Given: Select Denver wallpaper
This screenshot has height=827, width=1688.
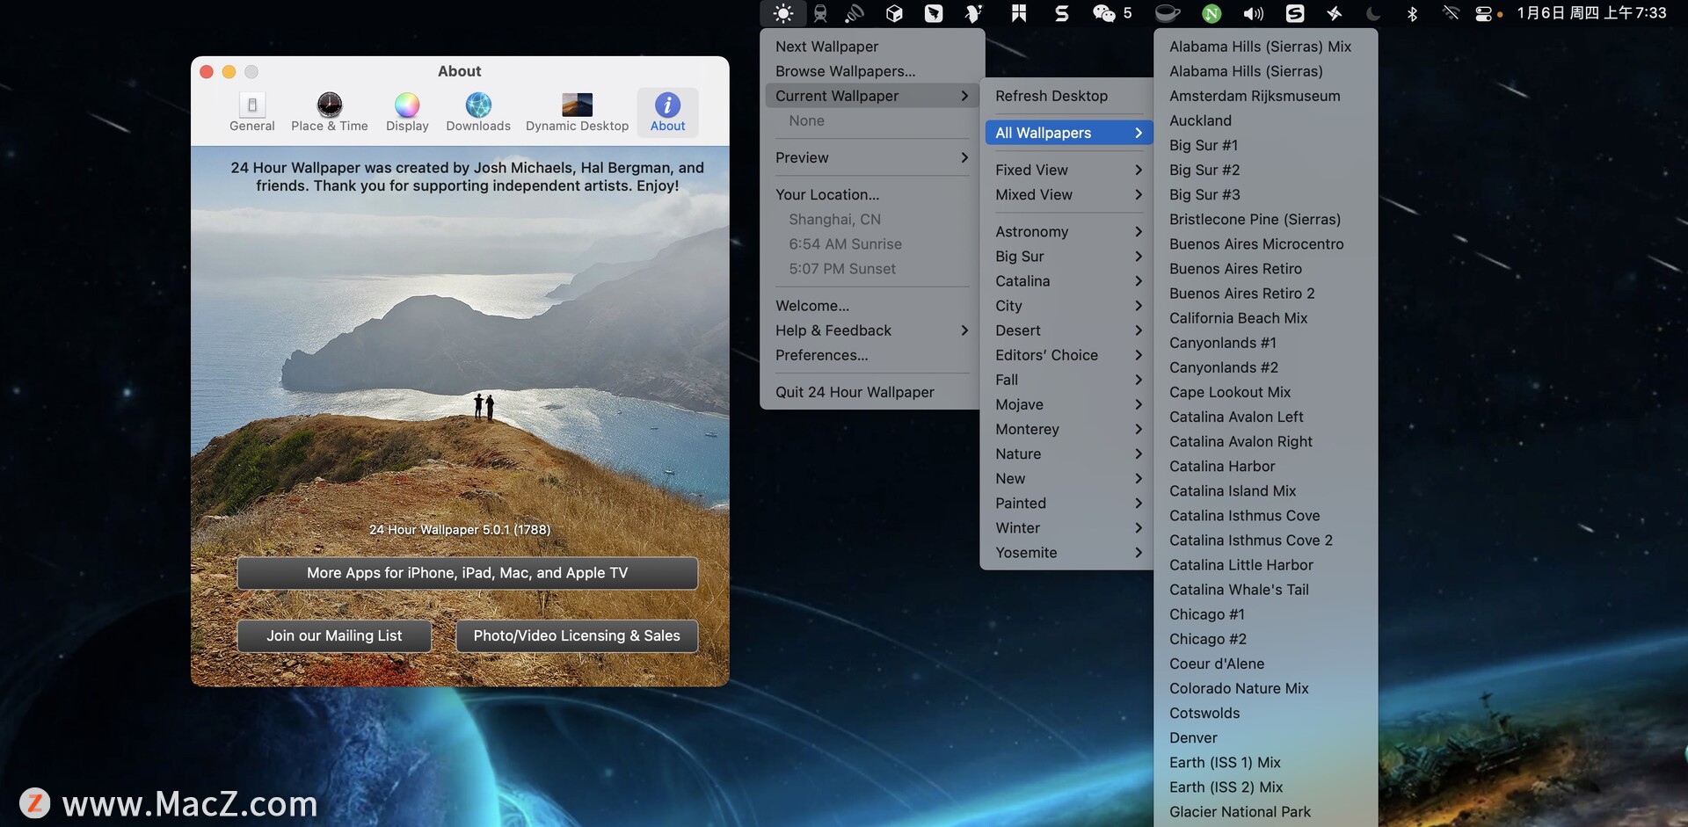Looking at the screenshot, I should coord(1266,737).
